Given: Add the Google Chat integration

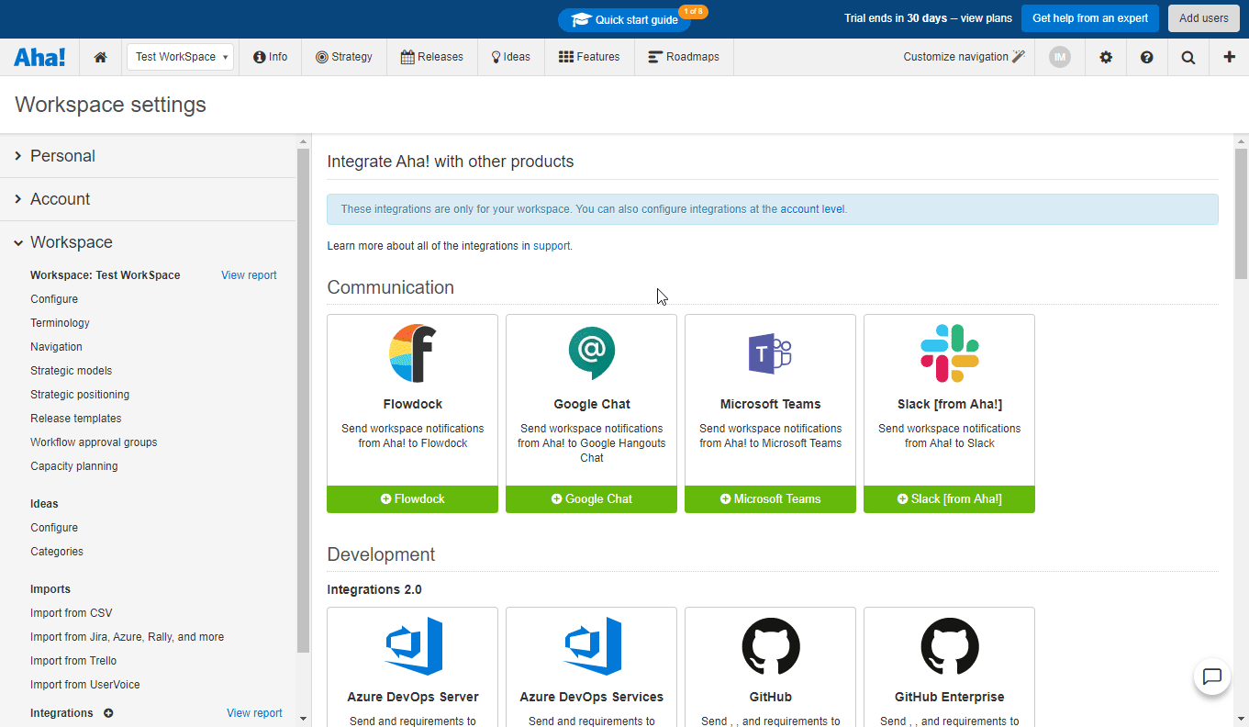Looking at the screenshot, I should coord(592,499).
